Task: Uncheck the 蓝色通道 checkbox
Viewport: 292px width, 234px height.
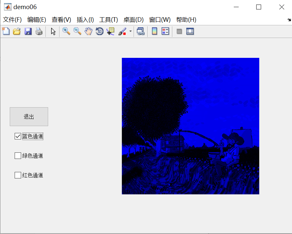Action: pos(18,136)
